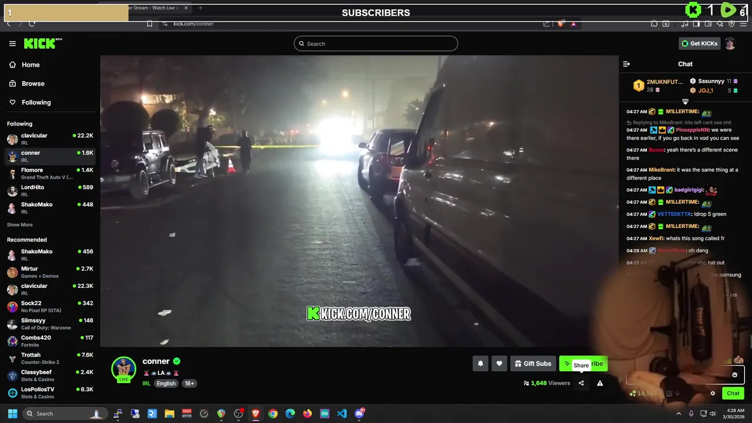Open the Windows Start menu

[x=12, y=414]
